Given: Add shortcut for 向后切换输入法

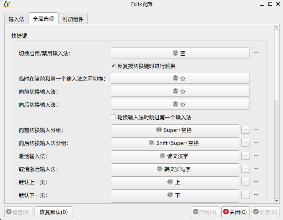Looking at the screenshot, I should tap(256, 104).
